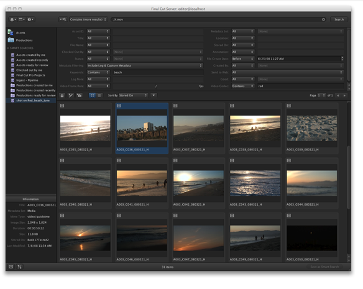
Task: Click the film icon on A003_C035_080321_H
Action: (x=62, y=106)
